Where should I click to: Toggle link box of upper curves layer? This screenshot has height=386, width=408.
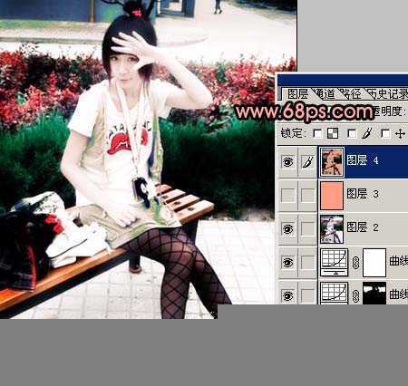click(x=307, y=262)
